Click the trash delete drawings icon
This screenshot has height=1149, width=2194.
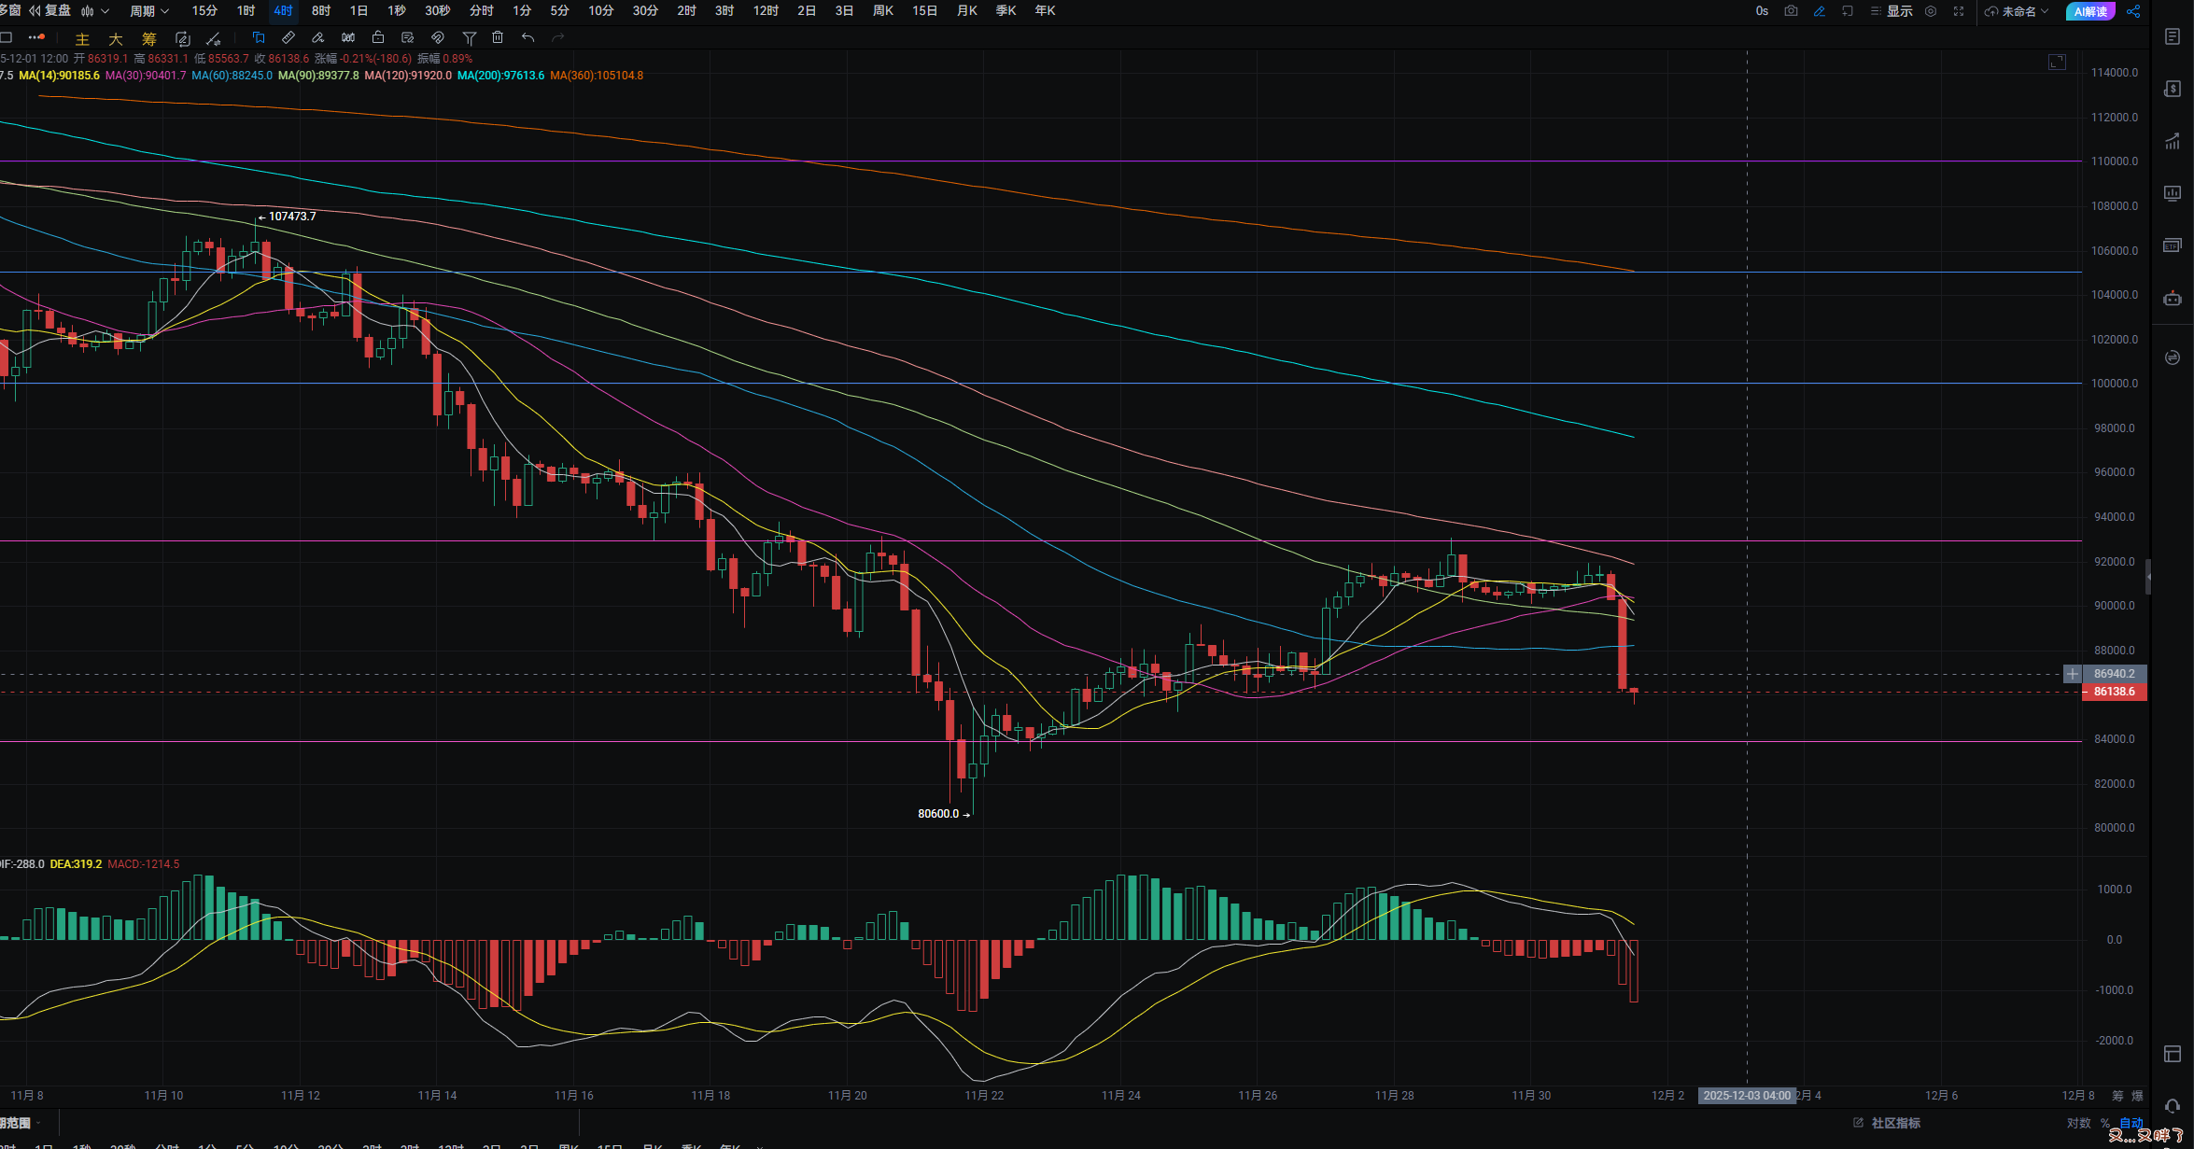pos(498,38)
